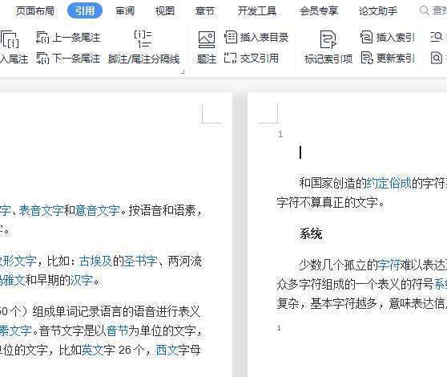Open the 页面布局 ribbon tab
The height and width of the screenshot is (377, 447).
[x=34, y=11]
